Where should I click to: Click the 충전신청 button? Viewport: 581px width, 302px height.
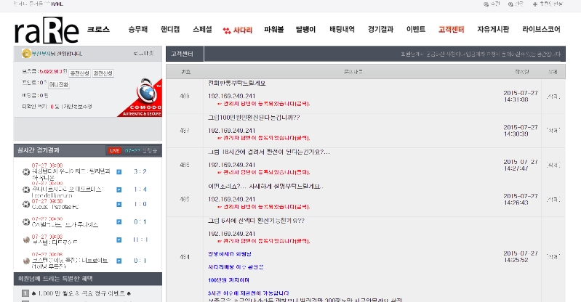(x=80, y=73)
